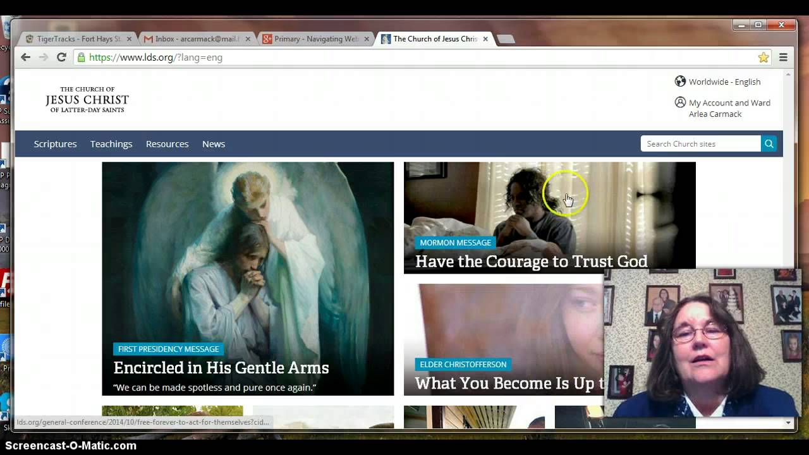Click the page scrollbar down arrow
The image size is (809, 455).
pyautogui.click(x=788, y=422)
